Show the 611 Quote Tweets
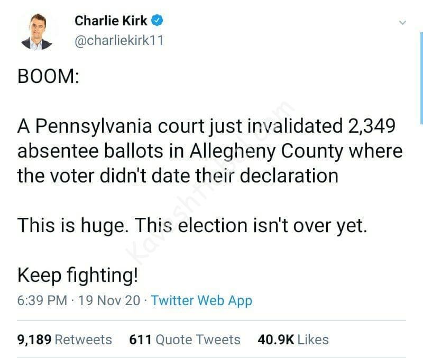 pyautogui.click(x=185, y=339)
